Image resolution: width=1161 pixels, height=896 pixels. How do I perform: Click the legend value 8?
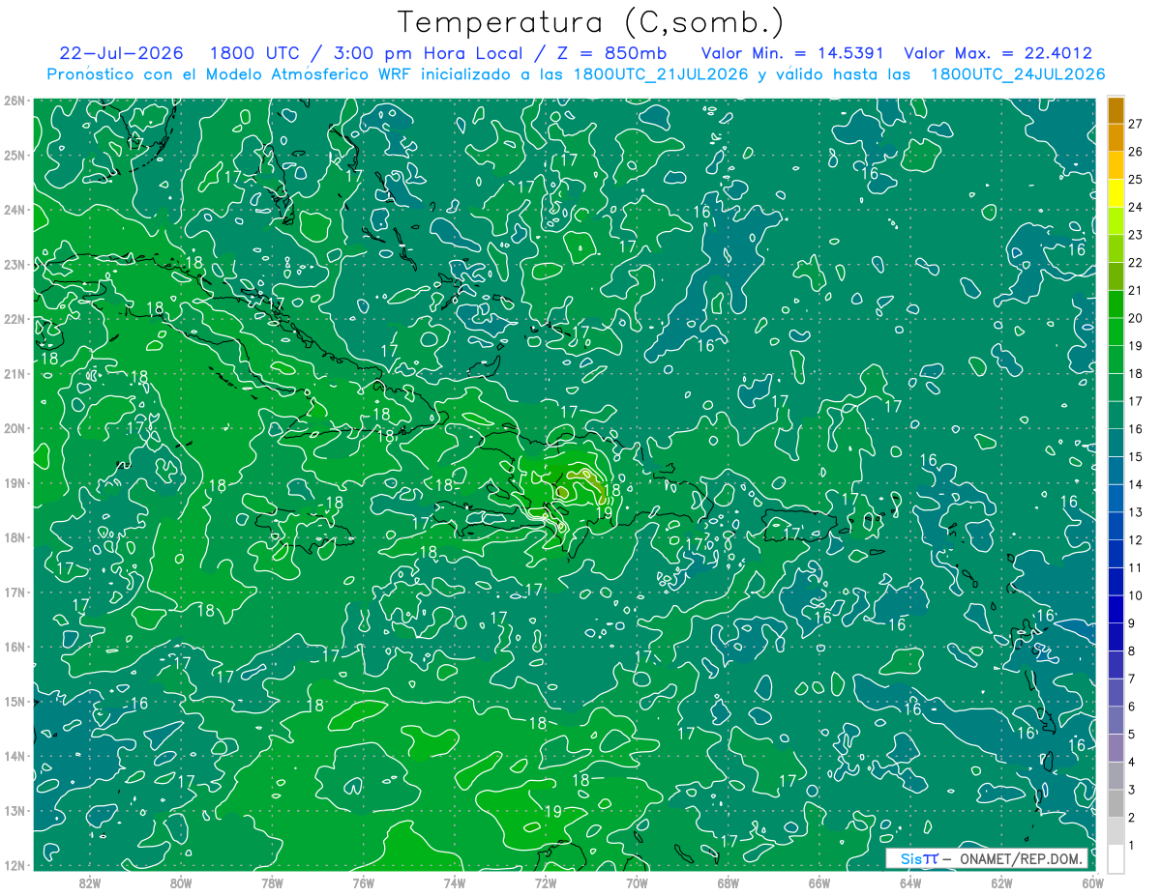coord(1132,650)
